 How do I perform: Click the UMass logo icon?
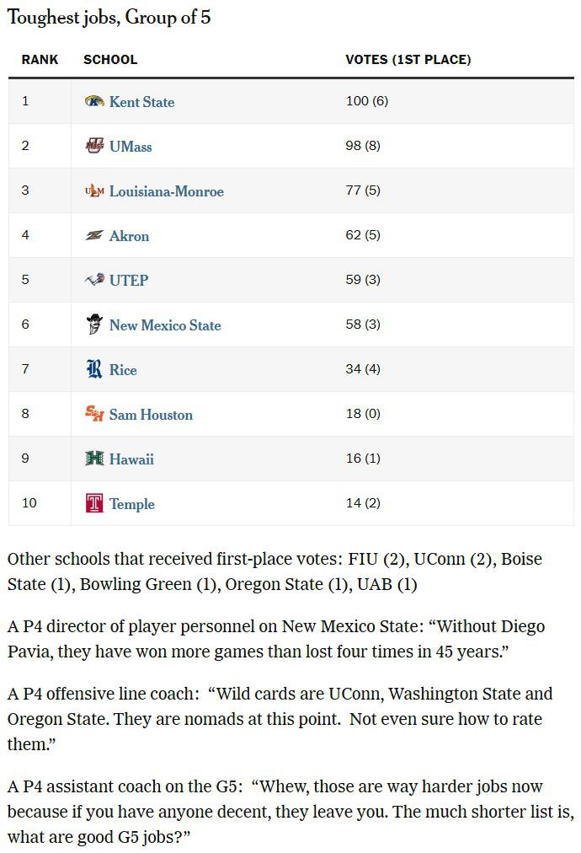click(94, 146)
